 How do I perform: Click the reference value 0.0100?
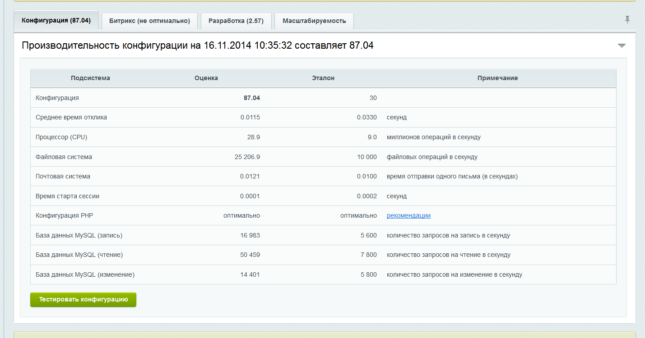[367, 176]
